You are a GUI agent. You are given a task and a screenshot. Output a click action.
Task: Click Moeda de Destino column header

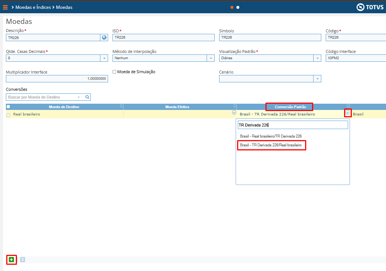pos(64,107)
